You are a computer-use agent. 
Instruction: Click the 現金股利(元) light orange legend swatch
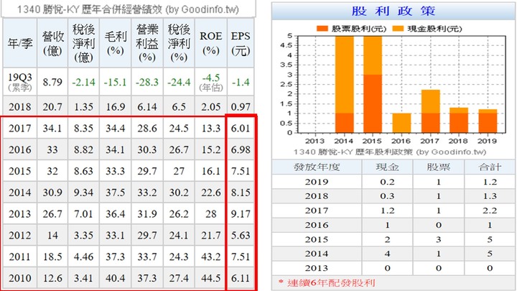(398, 29)
